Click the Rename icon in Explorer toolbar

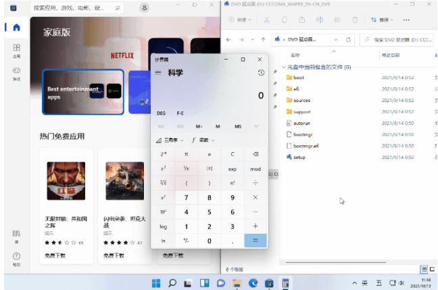(320, 20)
